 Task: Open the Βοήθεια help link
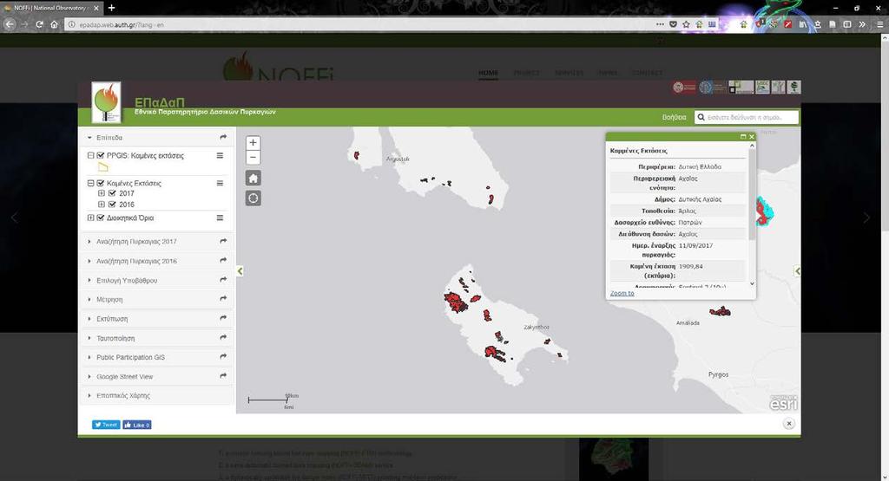tap(674, 117)
